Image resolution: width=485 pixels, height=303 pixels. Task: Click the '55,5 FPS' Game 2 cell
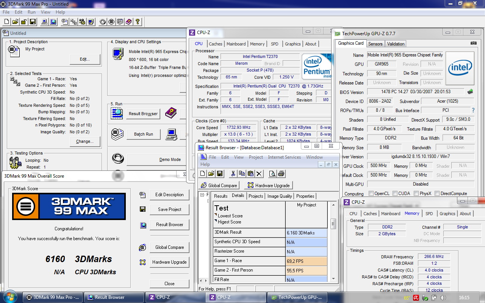[x=306, y=271]
